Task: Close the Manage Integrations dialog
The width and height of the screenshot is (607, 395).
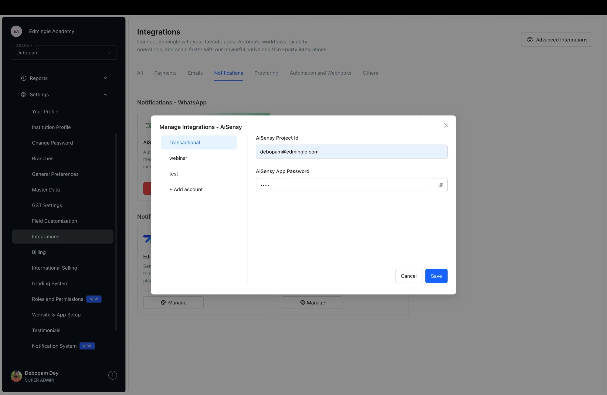Action: pyautogui.click(x=446, y=125)
